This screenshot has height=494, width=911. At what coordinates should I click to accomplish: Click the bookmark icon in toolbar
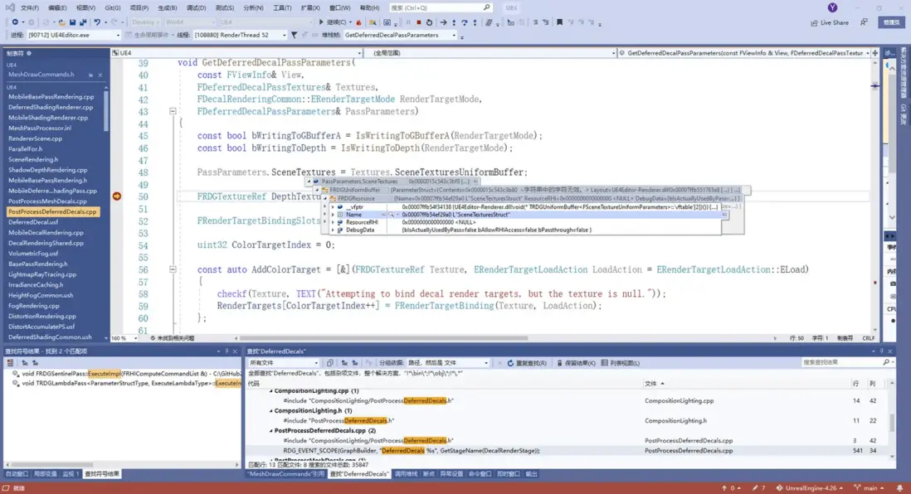559,22
